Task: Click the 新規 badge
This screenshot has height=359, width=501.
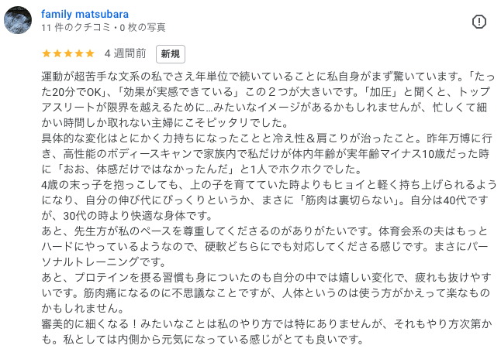Action: point(170,54)
